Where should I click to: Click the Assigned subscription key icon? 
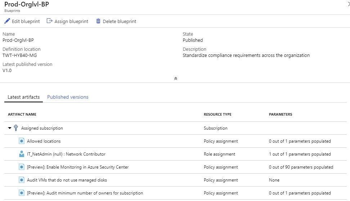point(16,128)
